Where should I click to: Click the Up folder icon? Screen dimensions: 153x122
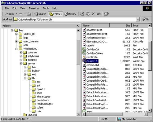(29, 14)
